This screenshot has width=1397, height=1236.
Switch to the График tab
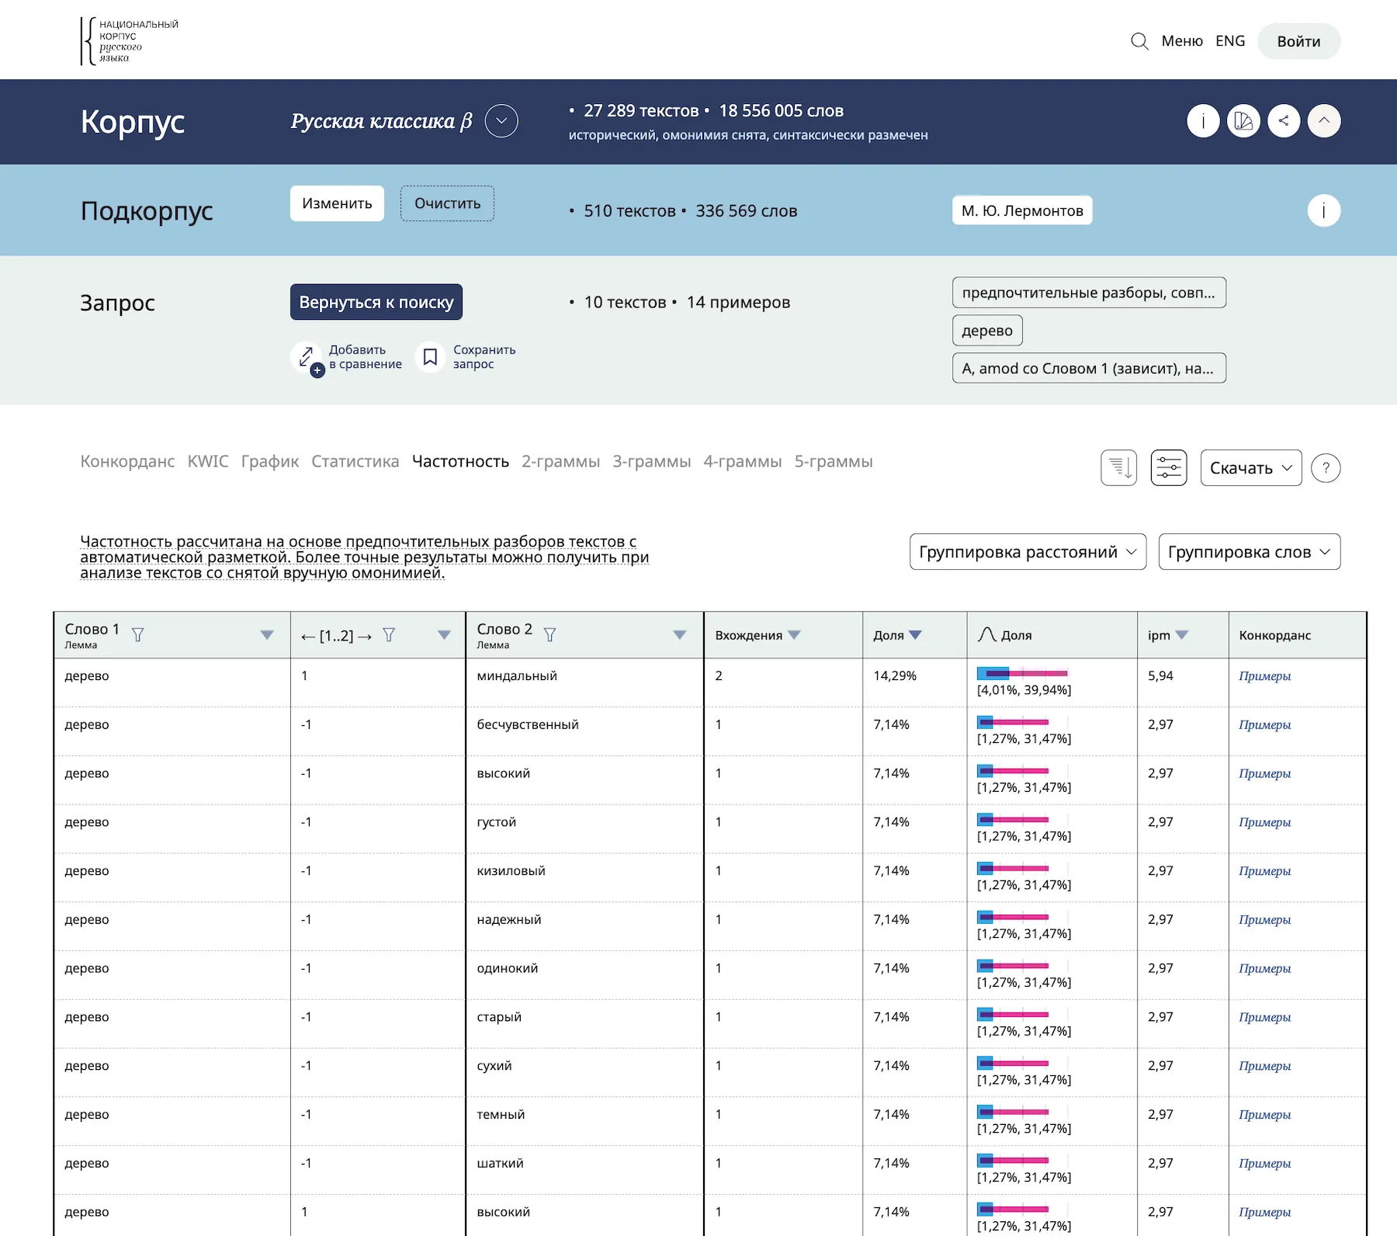click(270, 462)
